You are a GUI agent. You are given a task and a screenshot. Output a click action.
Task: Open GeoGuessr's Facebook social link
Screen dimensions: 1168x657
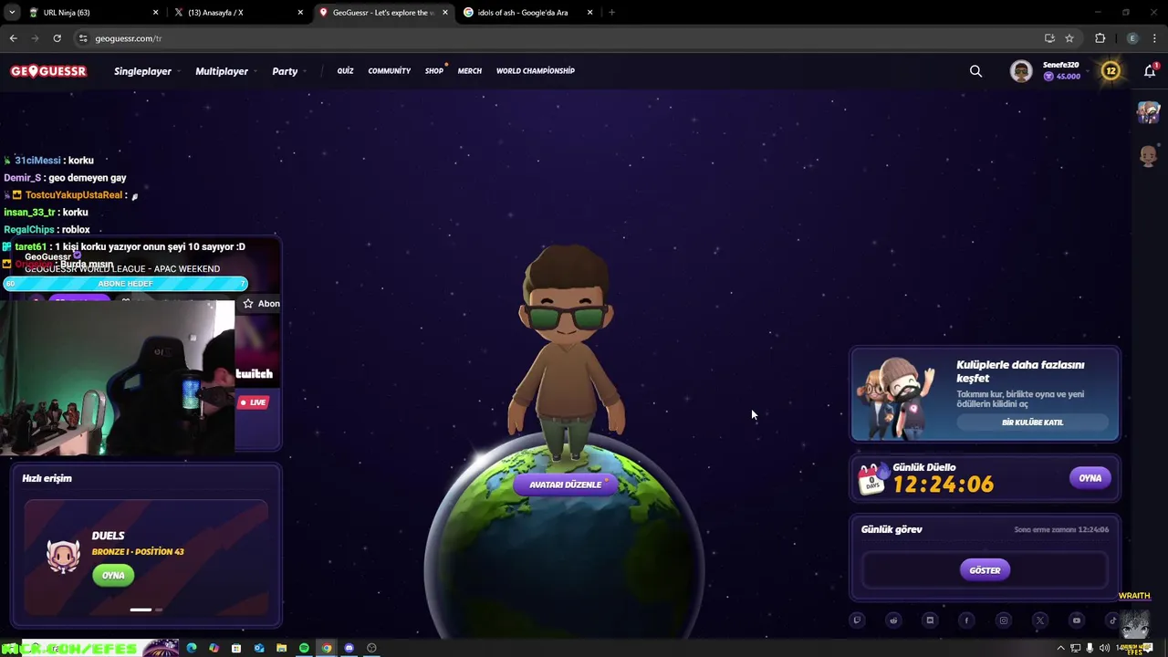pyautogui.click(x=966, y=620)
